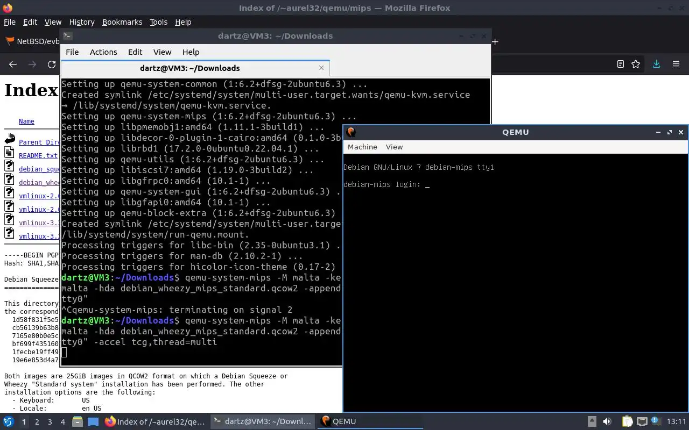
Task: Open the Firefox downloads panel
Action: [656, 64]
